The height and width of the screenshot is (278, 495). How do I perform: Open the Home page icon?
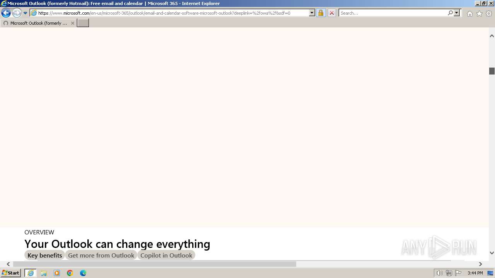click(469, 14)
